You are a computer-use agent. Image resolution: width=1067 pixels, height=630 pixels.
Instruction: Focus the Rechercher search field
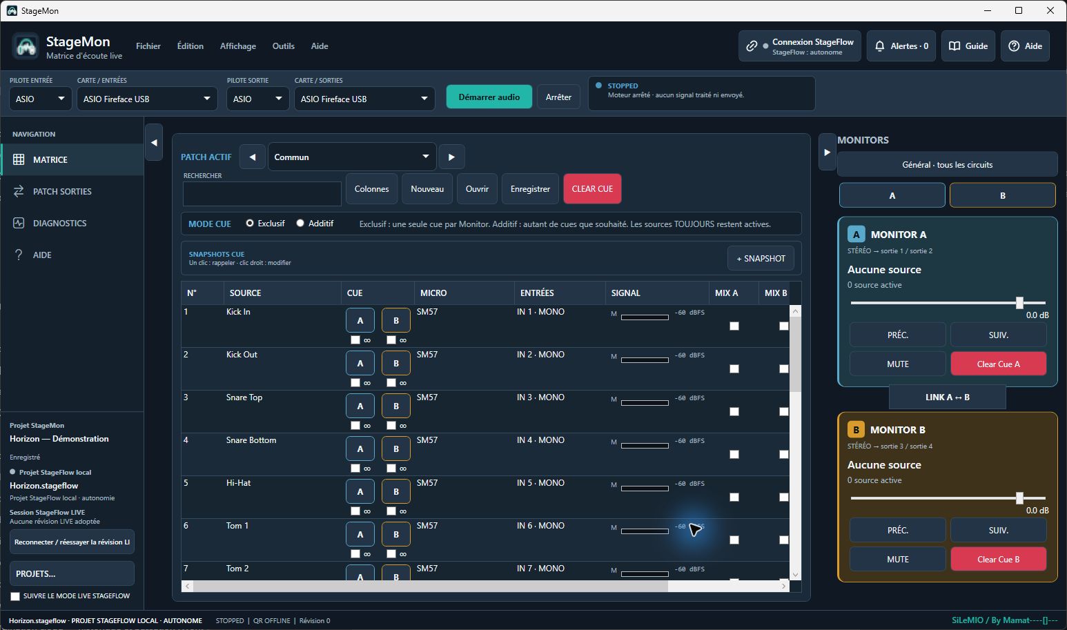(x=262, y=194)
